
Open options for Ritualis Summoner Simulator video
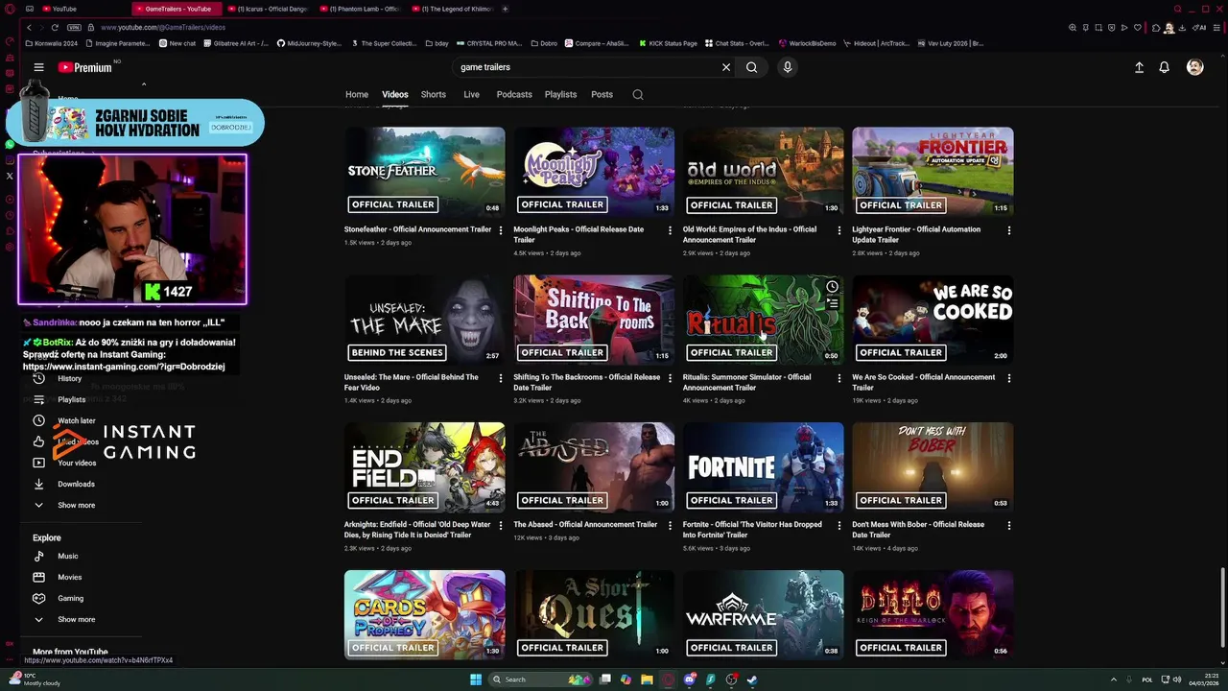coord(839,378)
